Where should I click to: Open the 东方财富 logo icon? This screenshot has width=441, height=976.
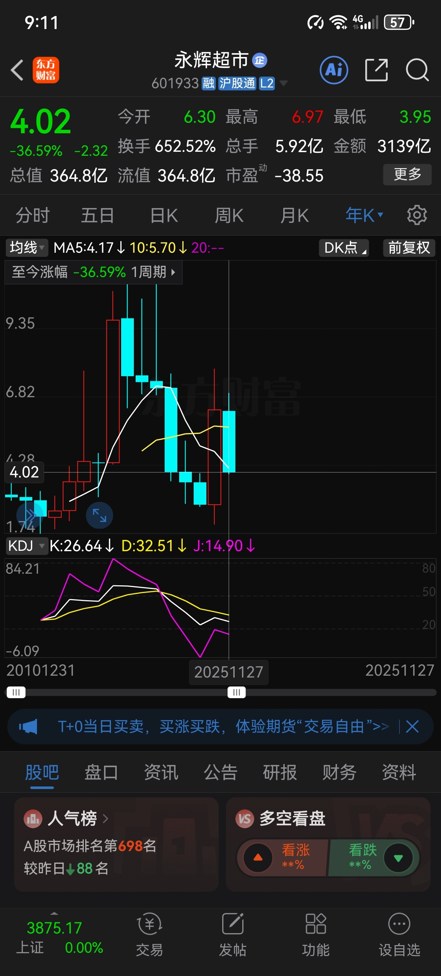[x=46, y=70]
